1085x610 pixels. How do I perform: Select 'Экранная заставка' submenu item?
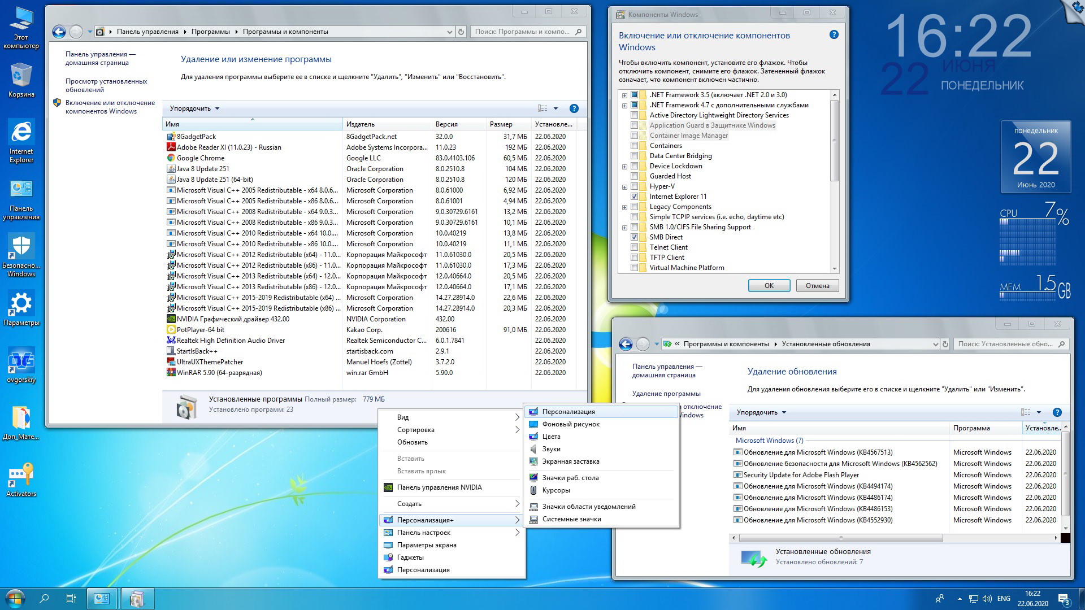point(601,461)
